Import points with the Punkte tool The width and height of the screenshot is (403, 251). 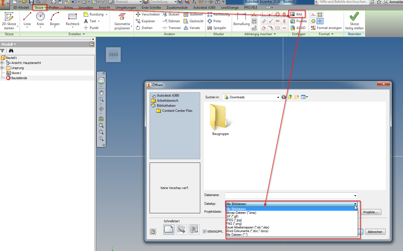click(x=298, y=21)
